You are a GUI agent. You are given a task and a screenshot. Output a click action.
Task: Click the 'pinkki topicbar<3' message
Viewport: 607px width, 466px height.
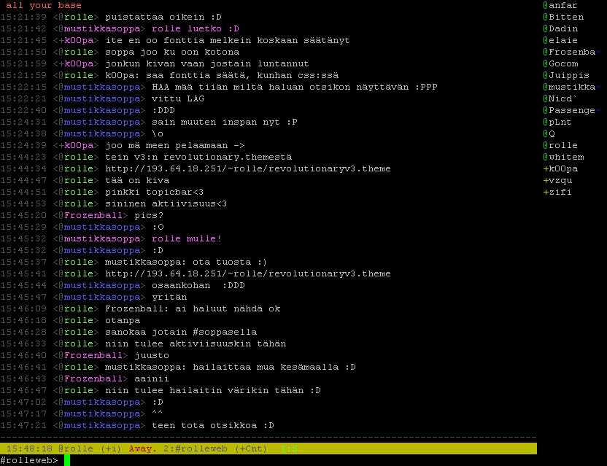pos(154,192)
